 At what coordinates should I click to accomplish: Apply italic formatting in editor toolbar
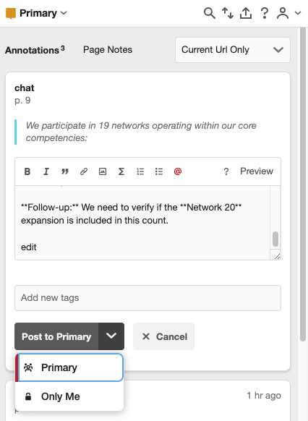[46, 171]
